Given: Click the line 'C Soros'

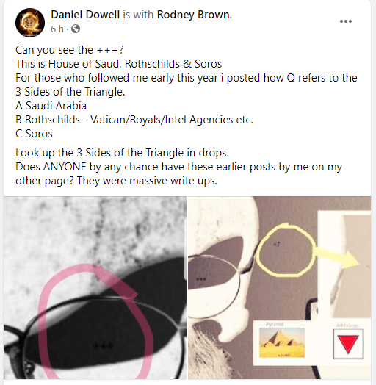Looking at the screenshot, I should click(x=34, y=134).
